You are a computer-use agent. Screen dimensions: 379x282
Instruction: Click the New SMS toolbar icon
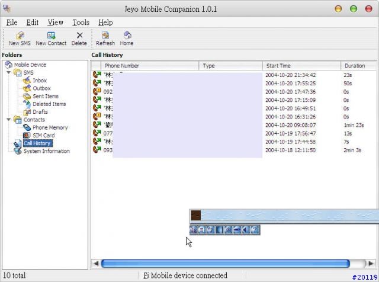pos(20,39)
